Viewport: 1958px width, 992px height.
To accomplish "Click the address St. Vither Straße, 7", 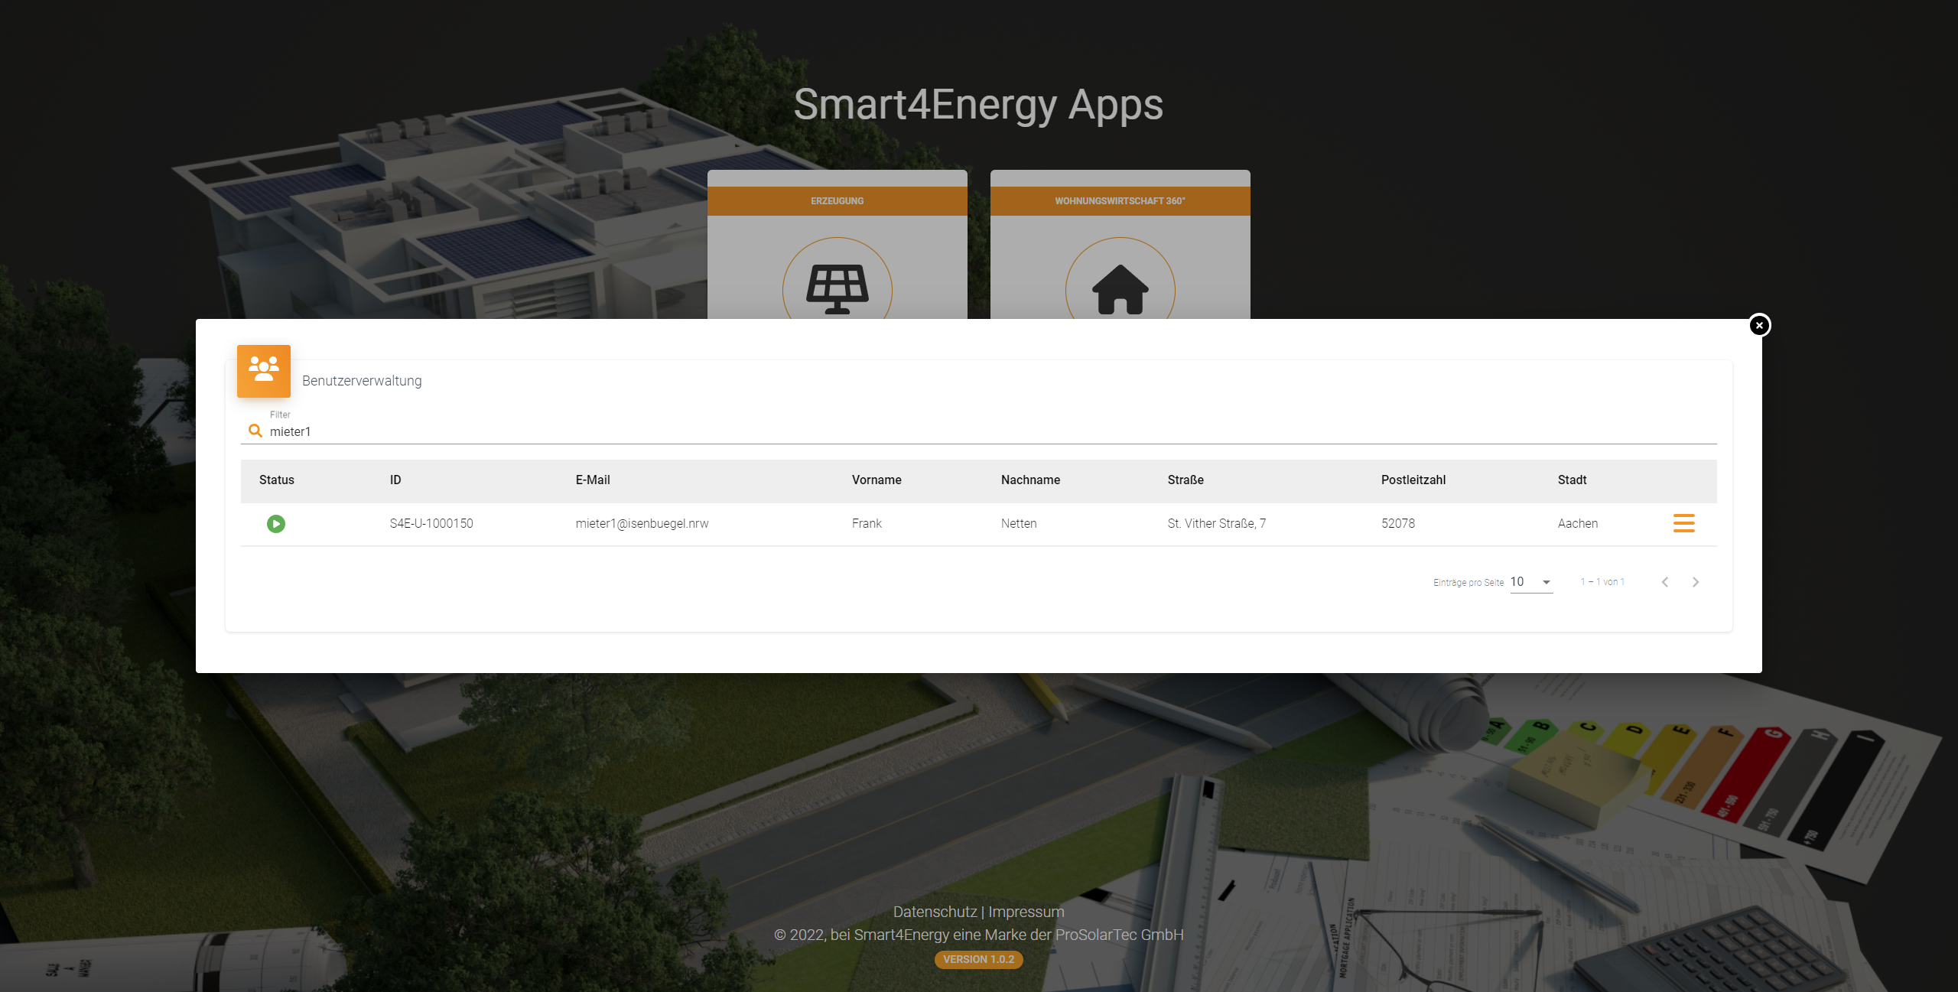I will coord(1216,523).
